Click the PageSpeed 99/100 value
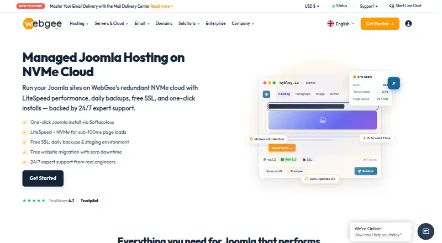The height and width of the screenshot is (243, 442). click(x=382, y=99)
